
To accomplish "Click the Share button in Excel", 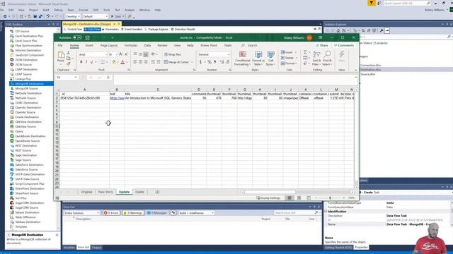I will (322, 45).
